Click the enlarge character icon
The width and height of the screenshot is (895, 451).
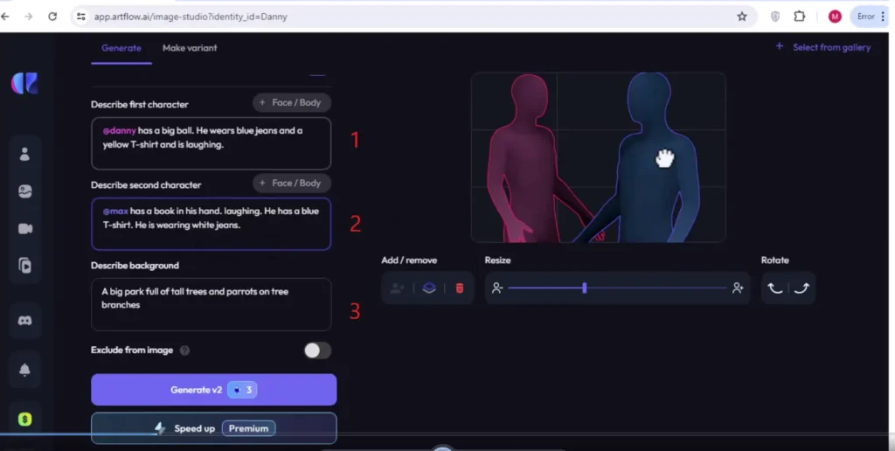(x=738, y=288)
